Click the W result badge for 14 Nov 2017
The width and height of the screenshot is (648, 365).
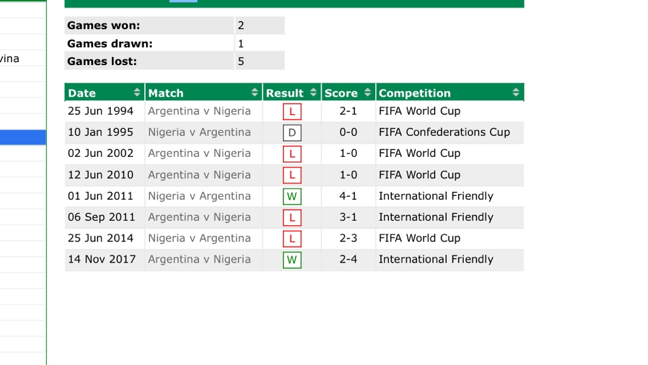pyautogui.click(x=292, y=260)
